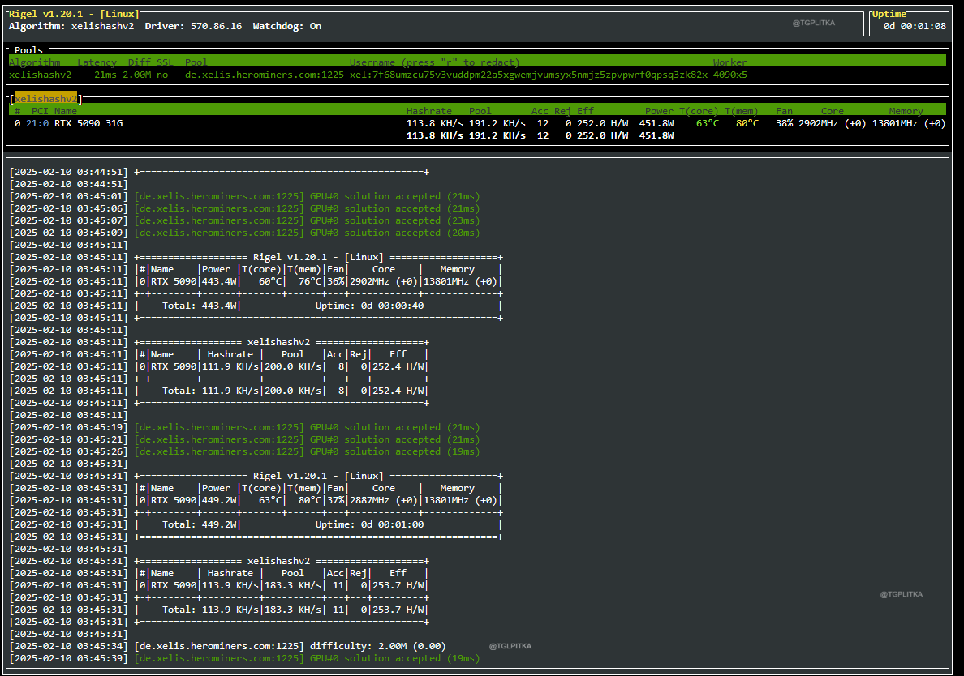Click the PCI address 21:0
The image size is (964, 676).
click(x=37, y=123)
